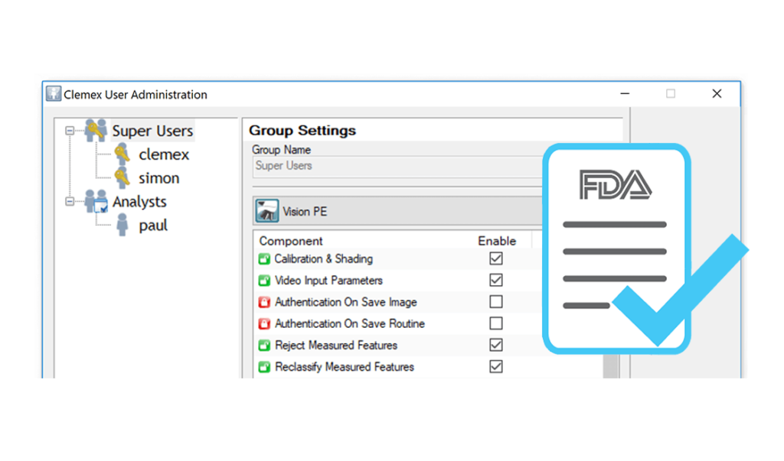Click the Group Name input field
The height and width of the screenshot is (461, 784).
click(x=397, y=167)
